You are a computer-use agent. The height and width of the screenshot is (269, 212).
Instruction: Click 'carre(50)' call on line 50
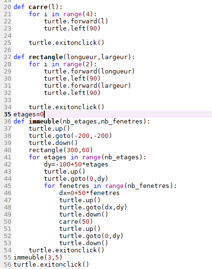[76, 222]
